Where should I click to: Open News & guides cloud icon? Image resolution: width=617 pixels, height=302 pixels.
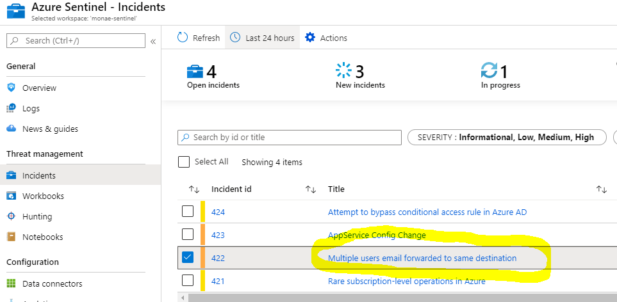coord(12,129)
